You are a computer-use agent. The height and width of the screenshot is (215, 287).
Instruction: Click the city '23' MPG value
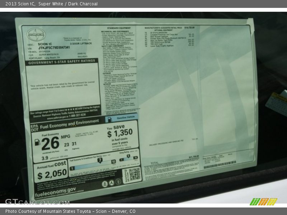[67, 145]
